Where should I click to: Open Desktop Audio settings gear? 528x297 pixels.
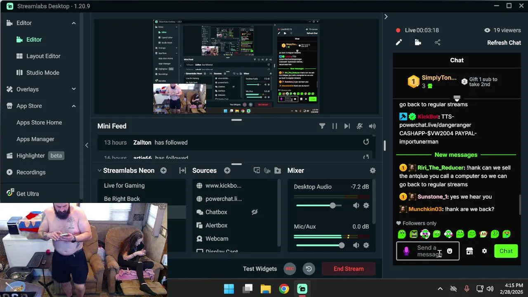pyautogui.click(x=366, y=205)
